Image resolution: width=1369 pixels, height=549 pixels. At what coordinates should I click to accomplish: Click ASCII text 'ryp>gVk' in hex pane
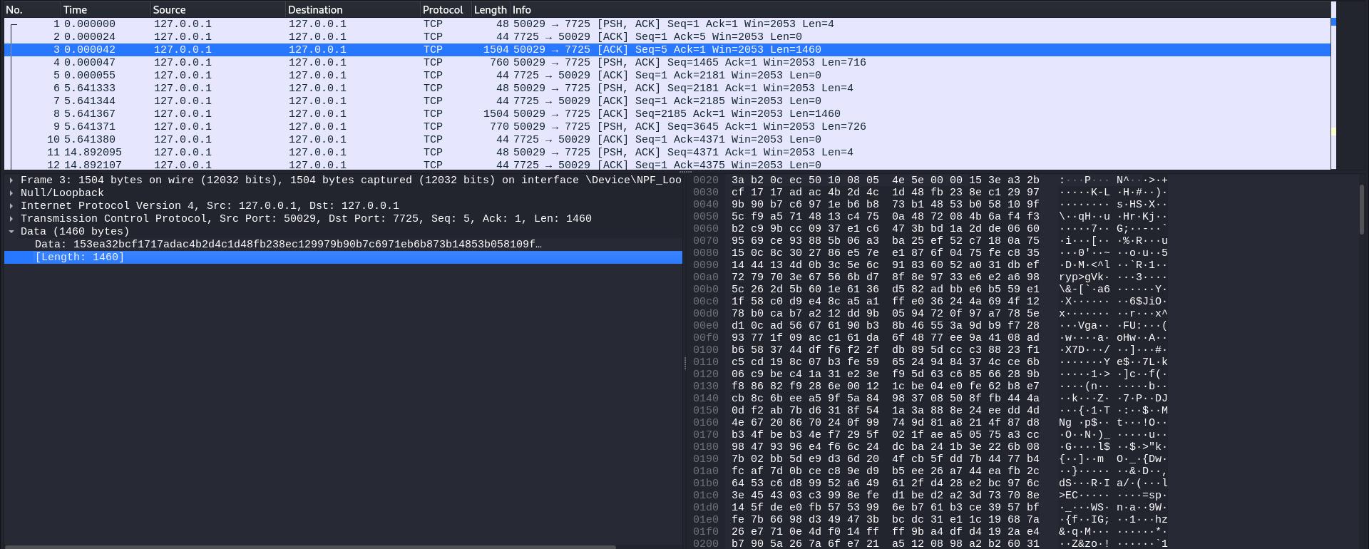coord(1083,277)
